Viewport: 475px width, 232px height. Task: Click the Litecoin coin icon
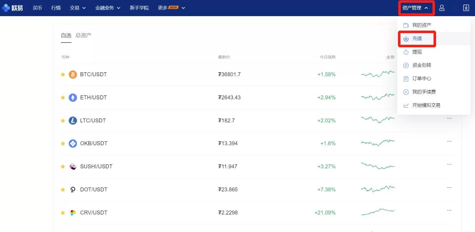point(73,120)
